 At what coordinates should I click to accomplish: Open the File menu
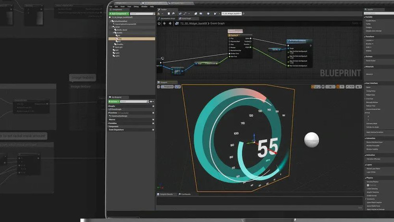click(111, 7)
